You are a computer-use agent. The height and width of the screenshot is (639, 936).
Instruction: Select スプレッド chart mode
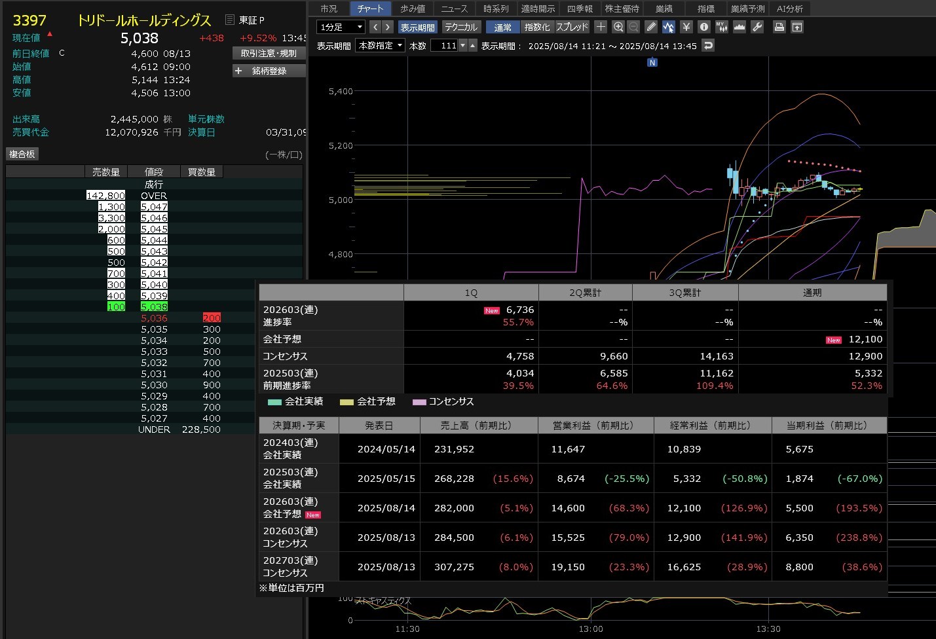(572, 27)
